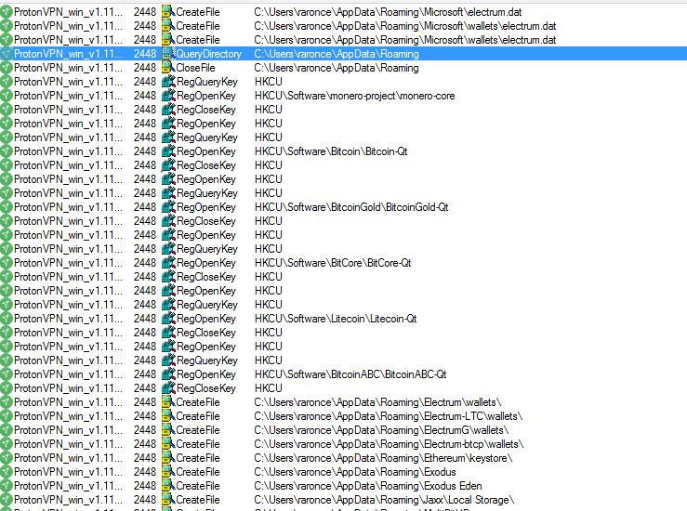Click process name on the Microsoft\electrum.dat row
This screenshot has width=687, height=511.
[69, 12]
